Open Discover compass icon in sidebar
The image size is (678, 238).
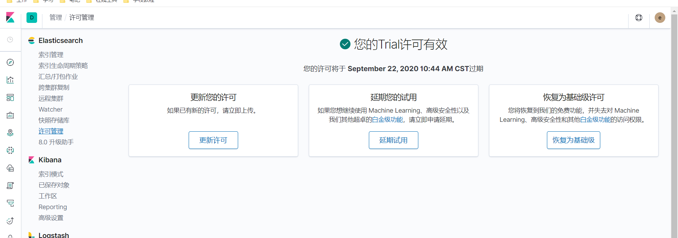pyautogui.click(x=10, y=62)
